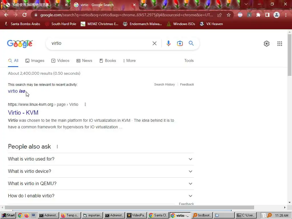
Task: Switch to the Images results tab
Action: point(35,61)
